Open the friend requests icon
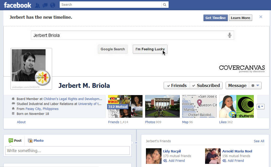The image size is (271, 167). [x=38, y=5]
